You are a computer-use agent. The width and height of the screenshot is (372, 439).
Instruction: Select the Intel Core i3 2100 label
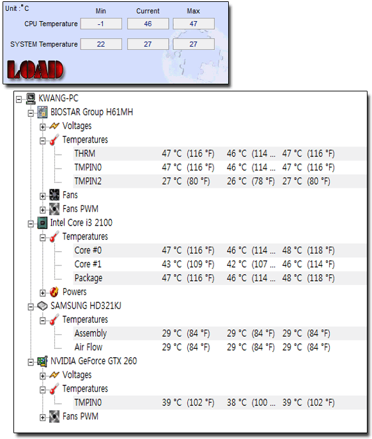tap(81, 223)
